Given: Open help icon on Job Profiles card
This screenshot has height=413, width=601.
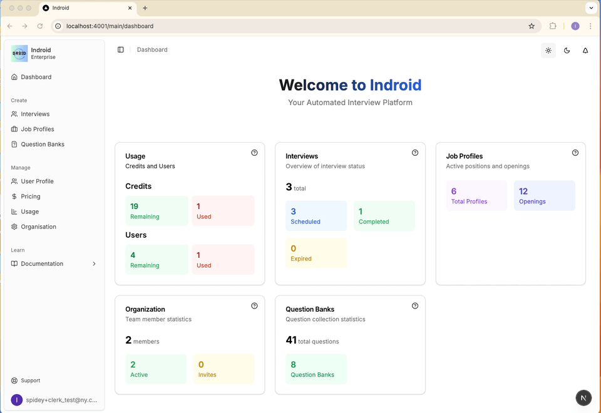Looking at the screenshot, I should coord(575,153).
